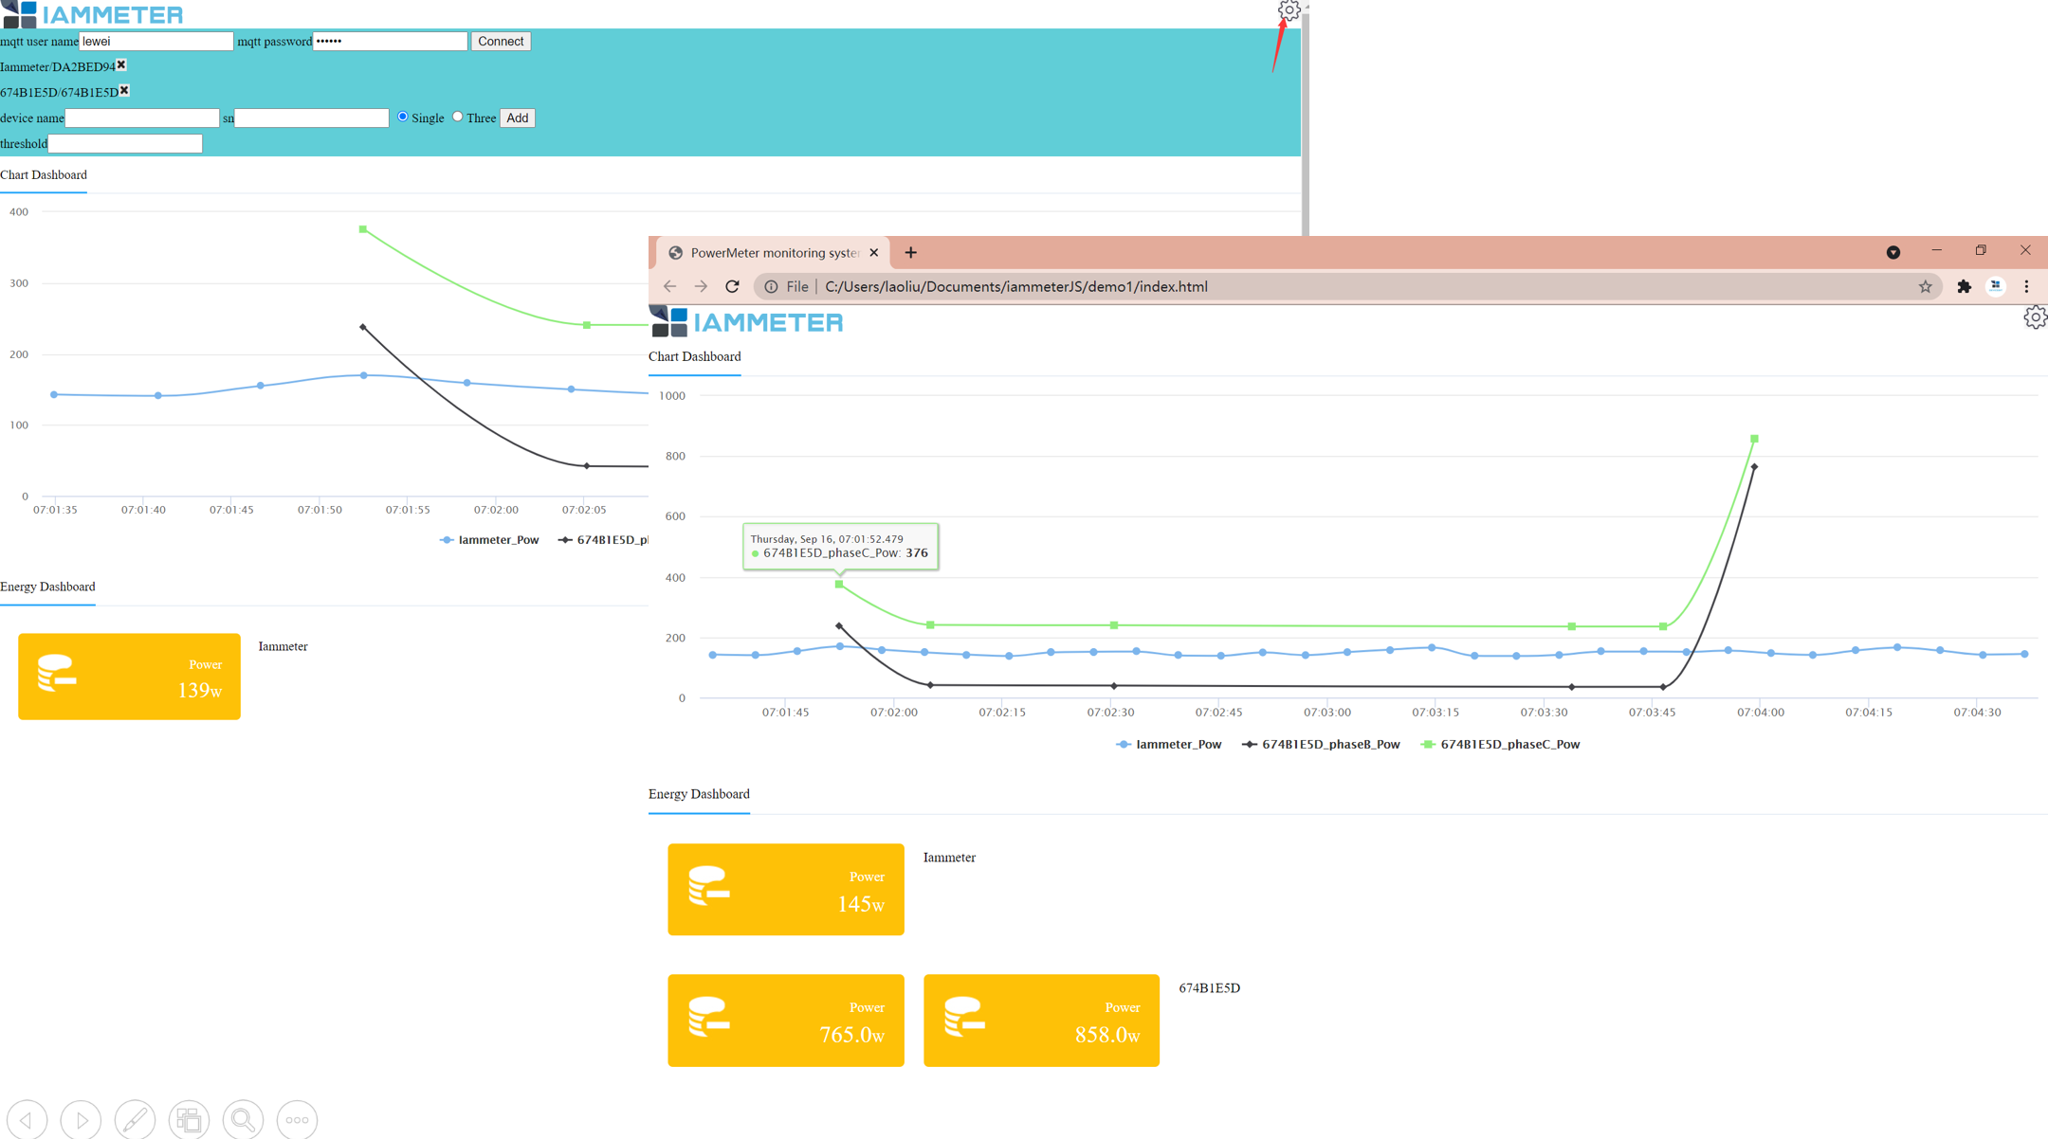Click magnifier zoom icon in bottom toolbar
The image size is (2048, 1139).
pos(243,1120)
